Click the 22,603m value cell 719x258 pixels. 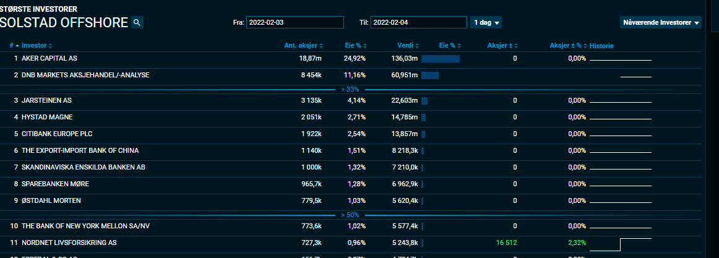[405, 100]
